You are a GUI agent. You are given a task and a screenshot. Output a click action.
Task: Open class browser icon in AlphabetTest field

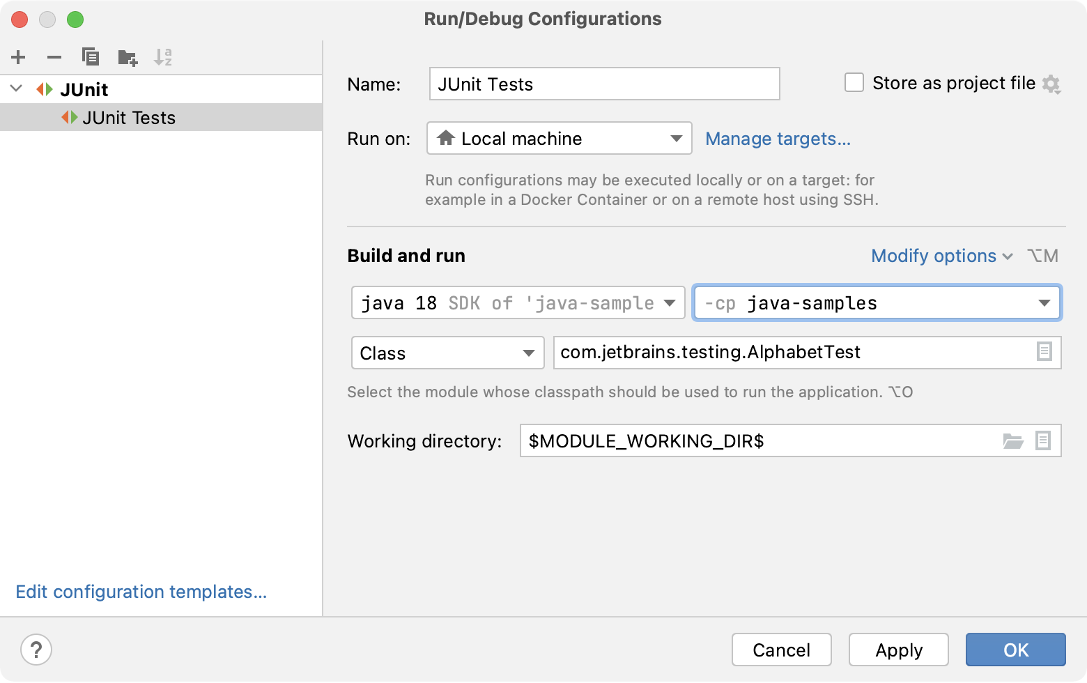1044,351
